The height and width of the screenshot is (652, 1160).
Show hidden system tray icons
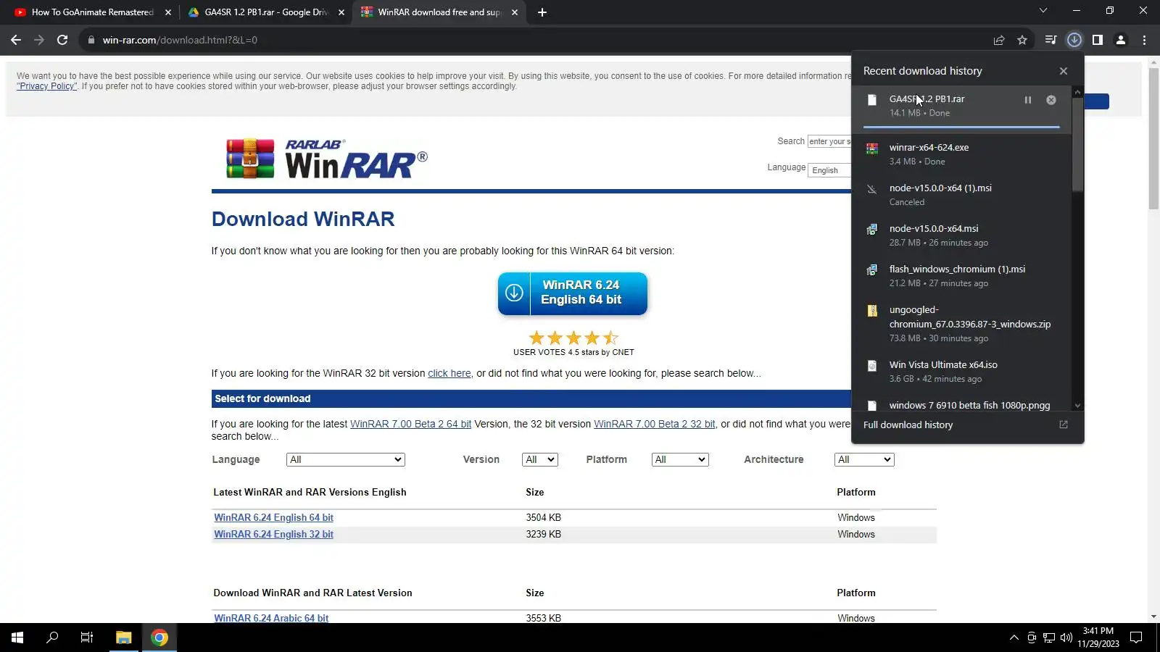pyautogui.click(x=1014, y=638)
